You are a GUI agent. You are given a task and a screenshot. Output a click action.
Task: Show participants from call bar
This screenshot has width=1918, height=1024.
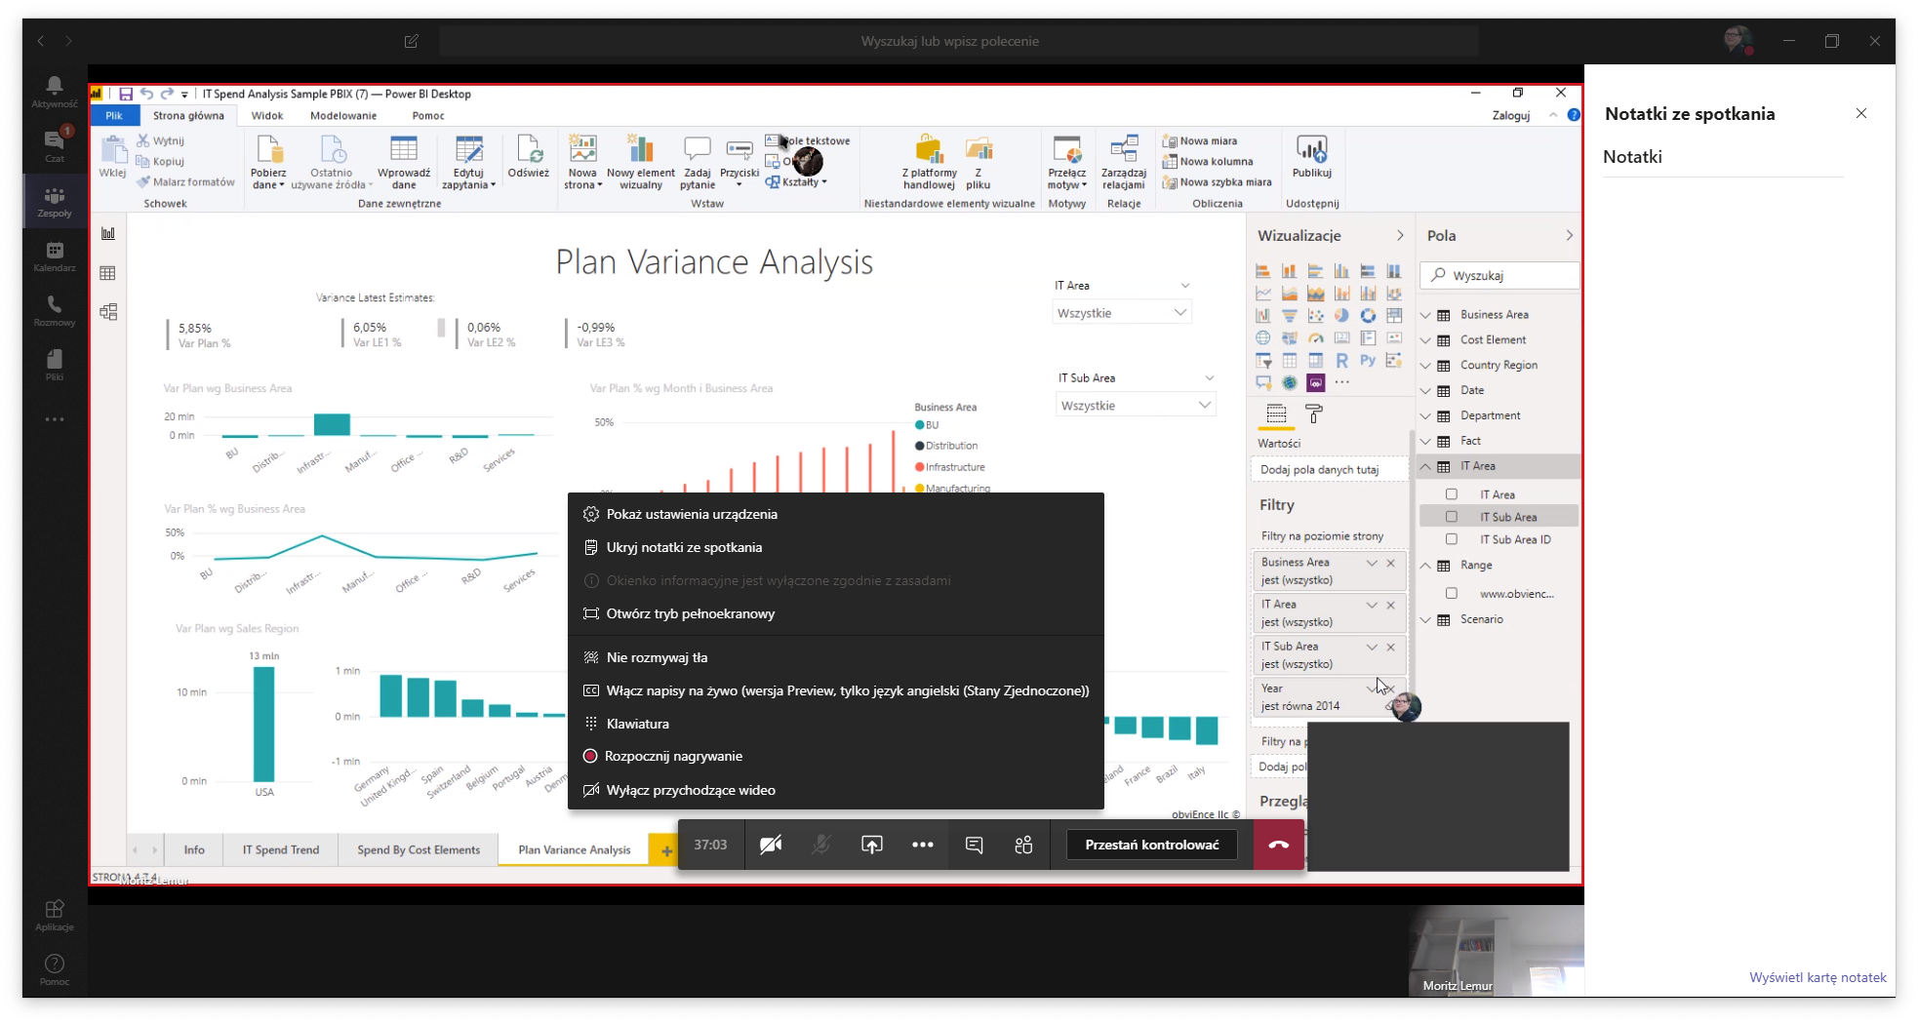(1023, 845)
